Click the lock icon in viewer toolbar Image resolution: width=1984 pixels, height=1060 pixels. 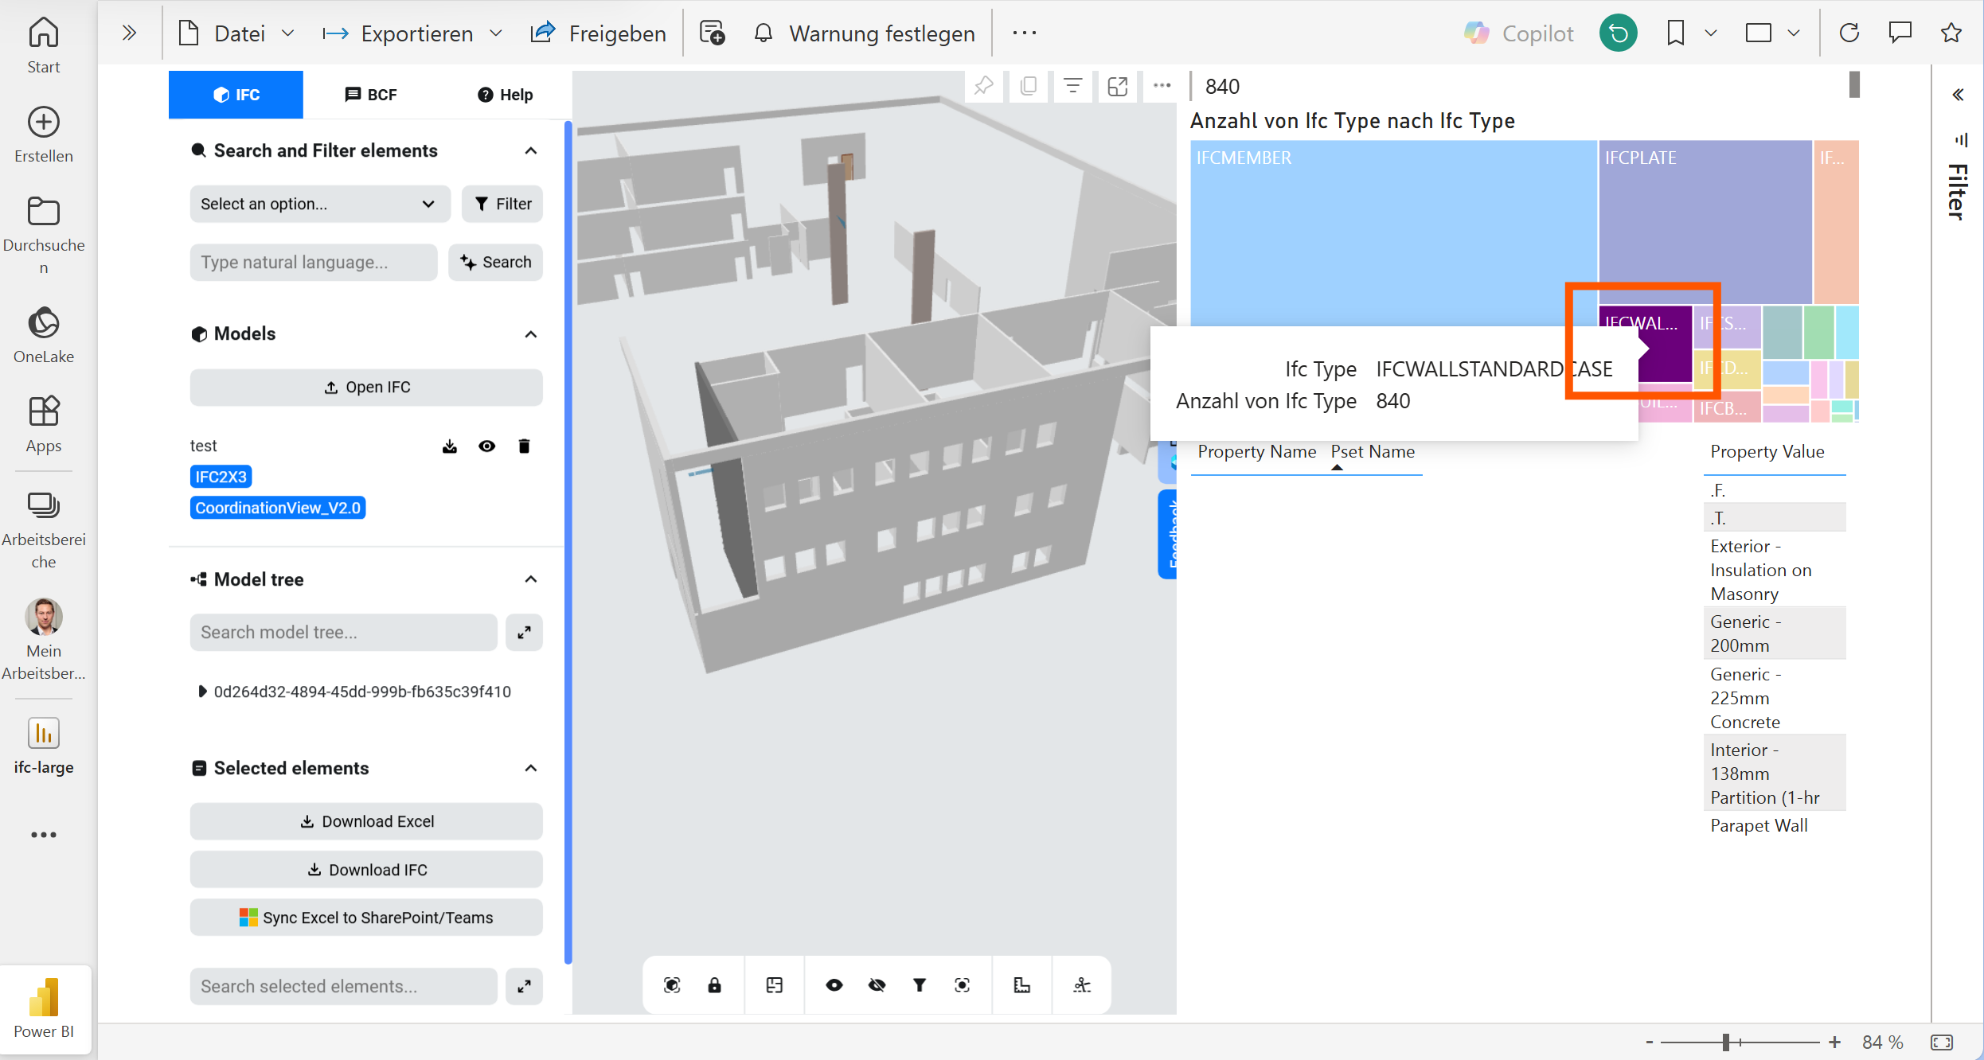click(x=715, y=985)
